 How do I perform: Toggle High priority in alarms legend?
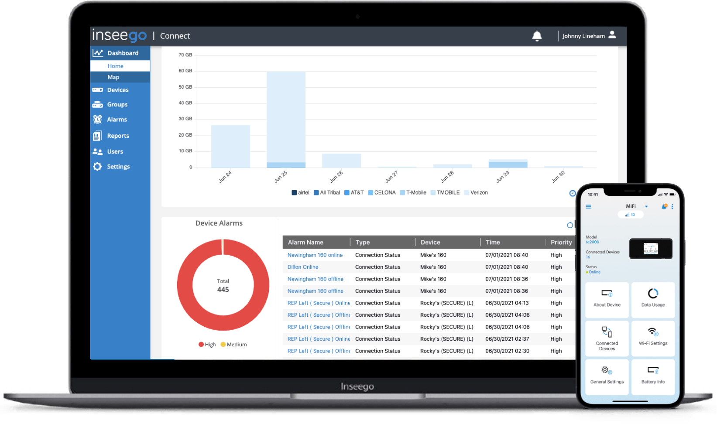coord(207,345)
